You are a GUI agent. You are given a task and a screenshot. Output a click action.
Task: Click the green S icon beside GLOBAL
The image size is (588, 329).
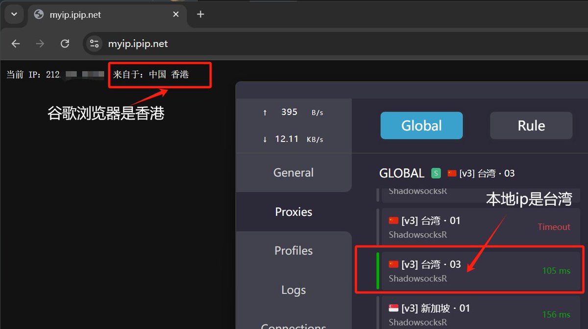(x=436, y=173)
